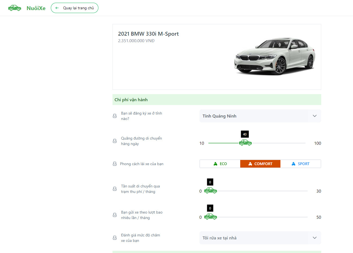
Task: Click the max value 100 of distance slider
Action: [x=318, y=143]
